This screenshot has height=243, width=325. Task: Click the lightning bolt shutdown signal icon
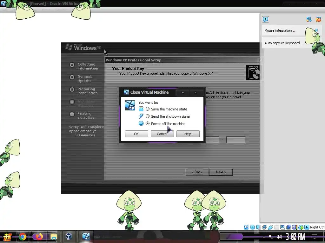pos(141,116)
